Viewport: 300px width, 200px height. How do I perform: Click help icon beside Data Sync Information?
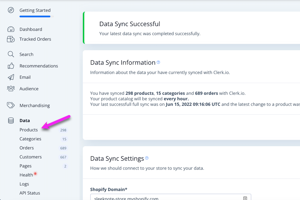coord(158,62)
